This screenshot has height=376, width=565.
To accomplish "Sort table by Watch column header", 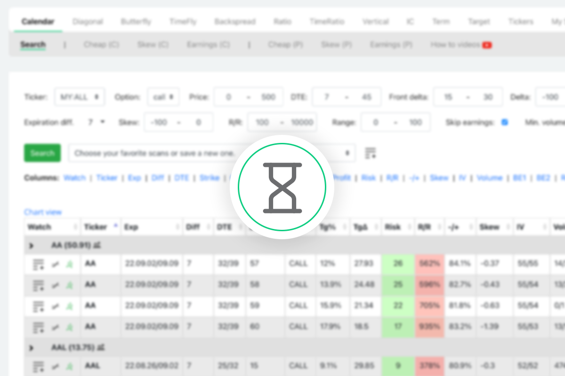I will (x=52, y=227).
